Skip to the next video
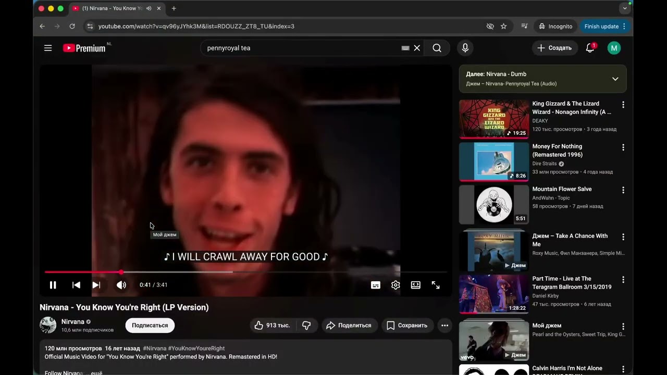 [x=96, y=285]
